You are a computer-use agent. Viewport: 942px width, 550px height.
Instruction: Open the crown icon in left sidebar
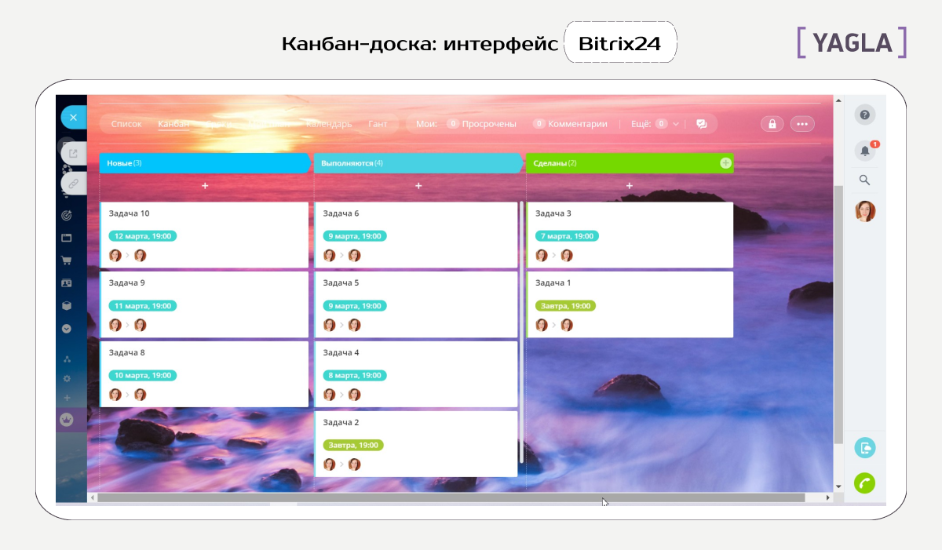point(67,419)
